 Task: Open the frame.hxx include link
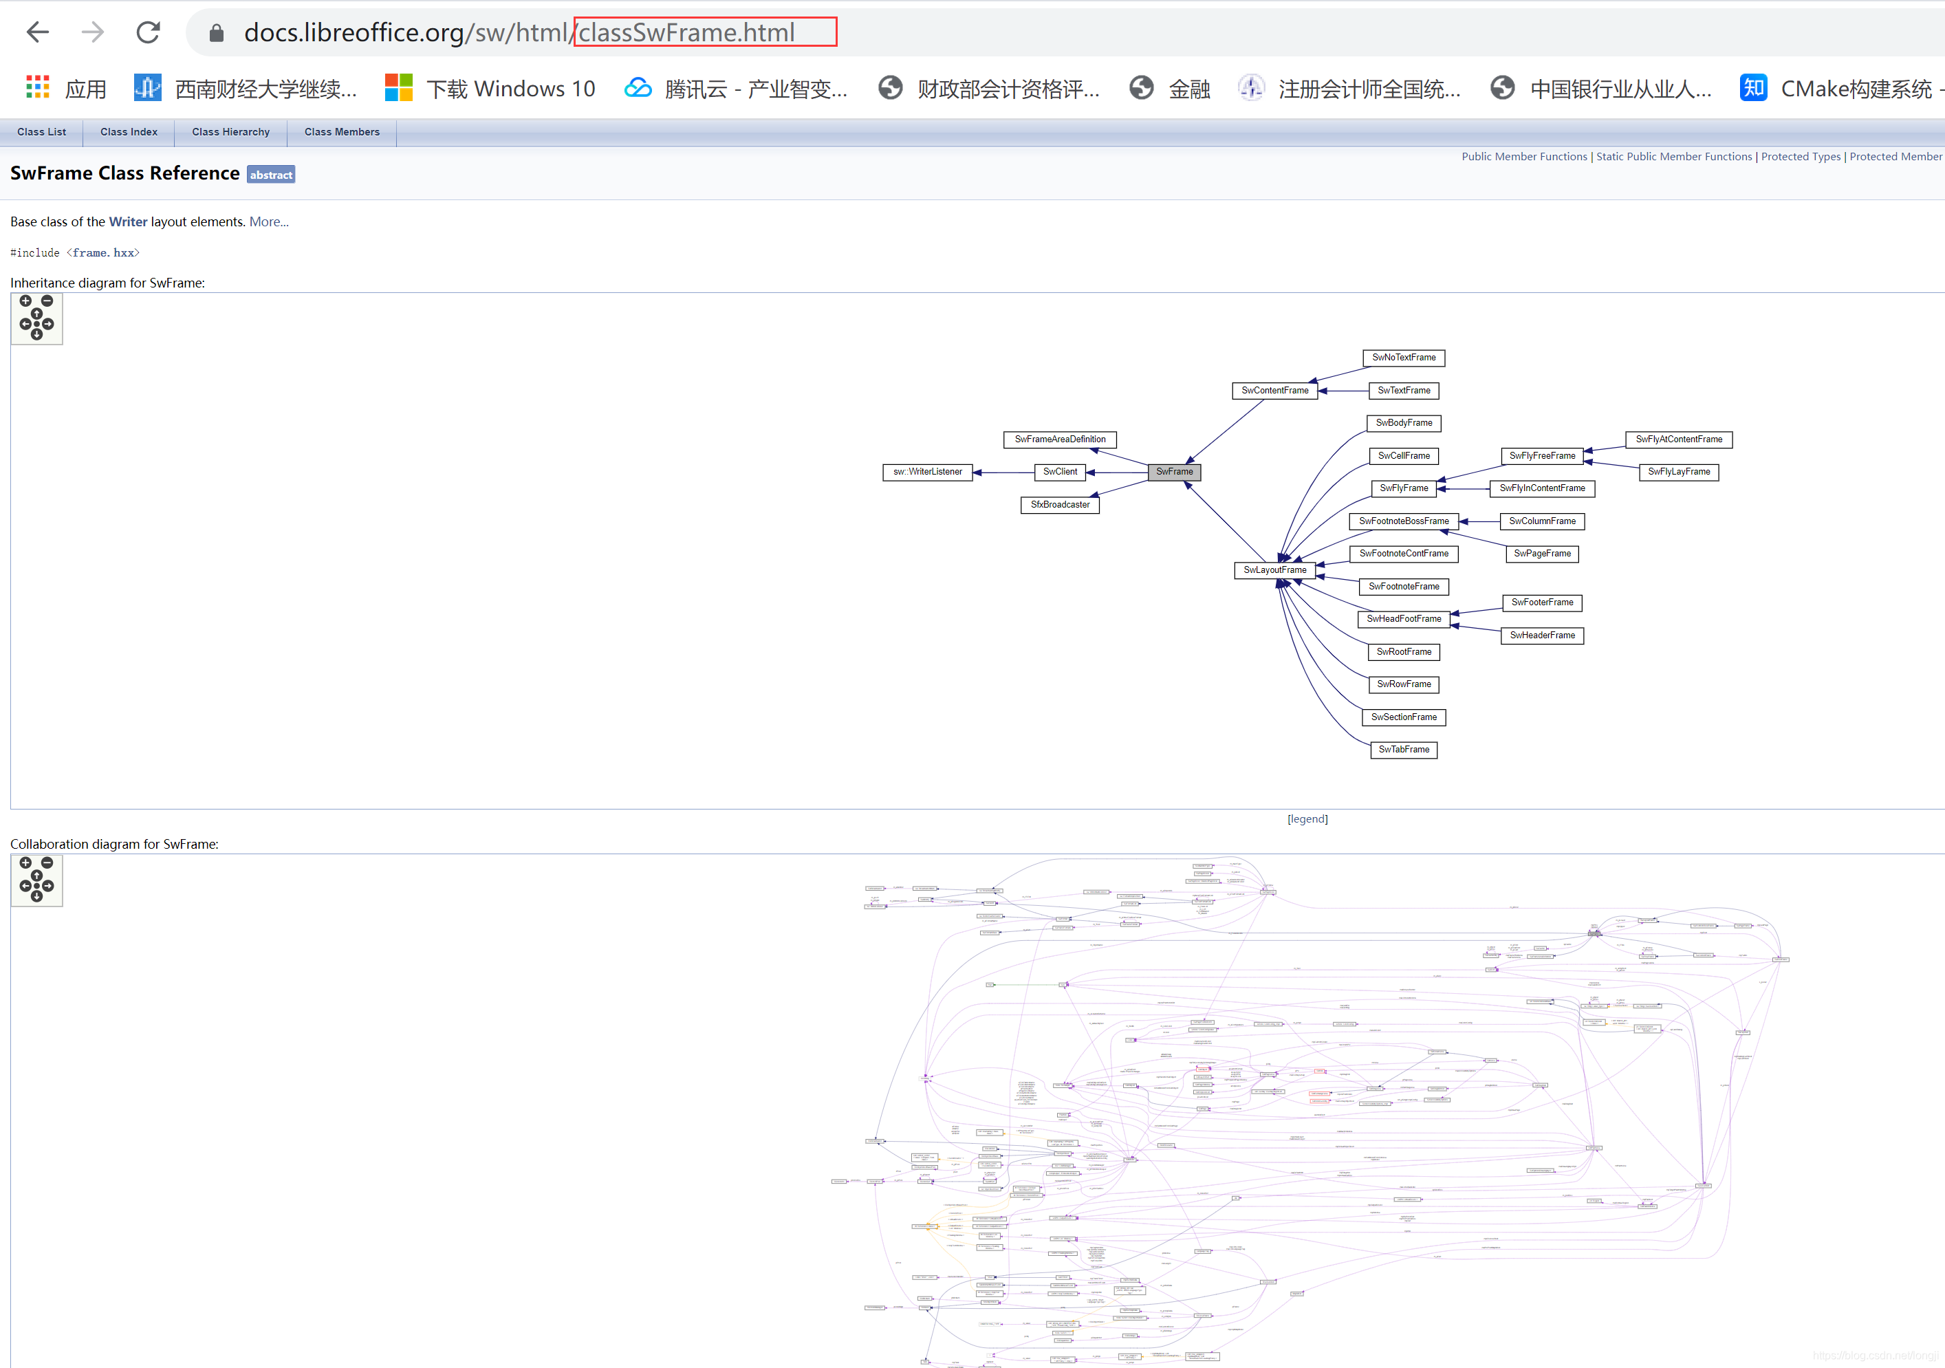tap(103, 253)
